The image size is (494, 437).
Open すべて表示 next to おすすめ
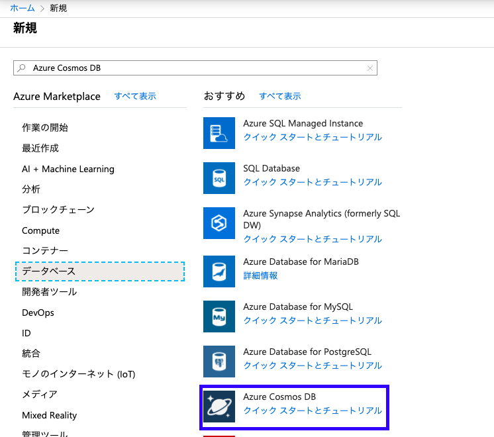point(280,96)
